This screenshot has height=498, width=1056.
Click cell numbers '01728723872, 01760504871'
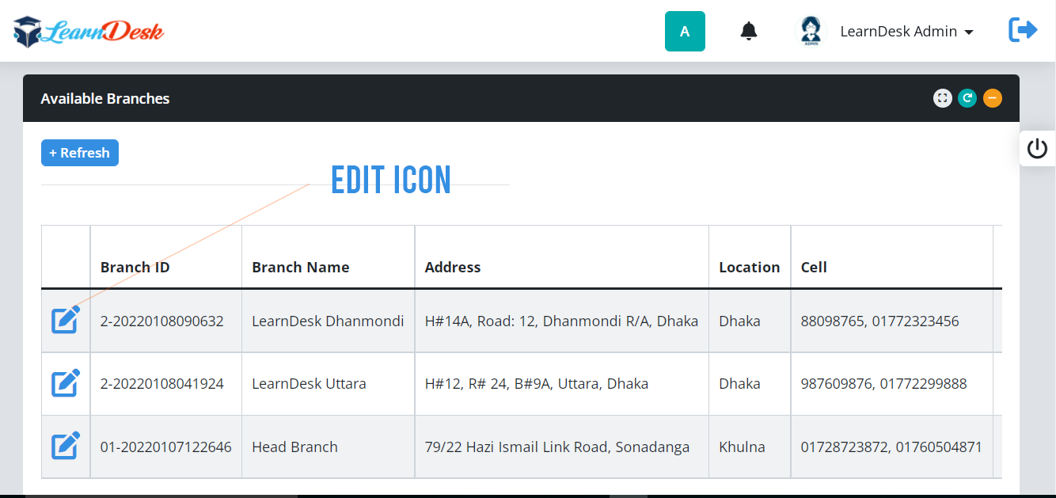[x=891, y=447]
